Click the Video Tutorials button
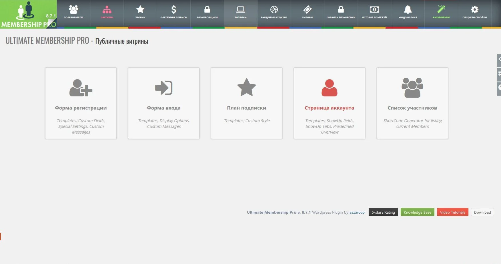The image size is (501, 264). tap(453, 212)
